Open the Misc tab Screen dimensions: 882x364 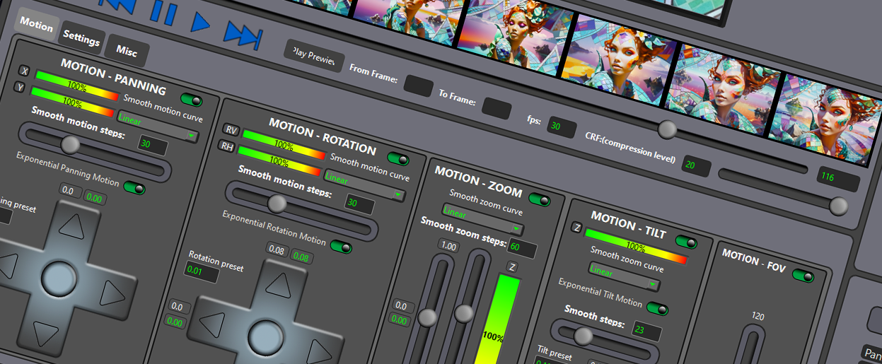pos(127,52)
